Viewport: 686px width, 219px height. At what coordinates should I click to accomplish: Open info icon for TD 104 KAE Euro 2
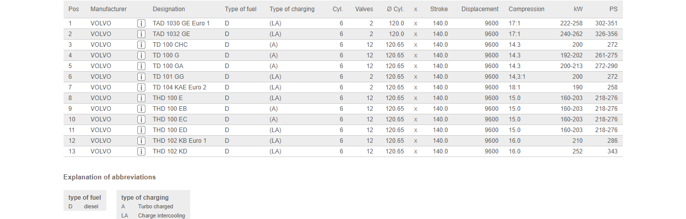141,87
